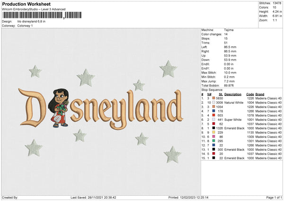This screenshot has width=284, height=201.
Task: Click the 'N#' column header
Action: [x=209, y=94]
